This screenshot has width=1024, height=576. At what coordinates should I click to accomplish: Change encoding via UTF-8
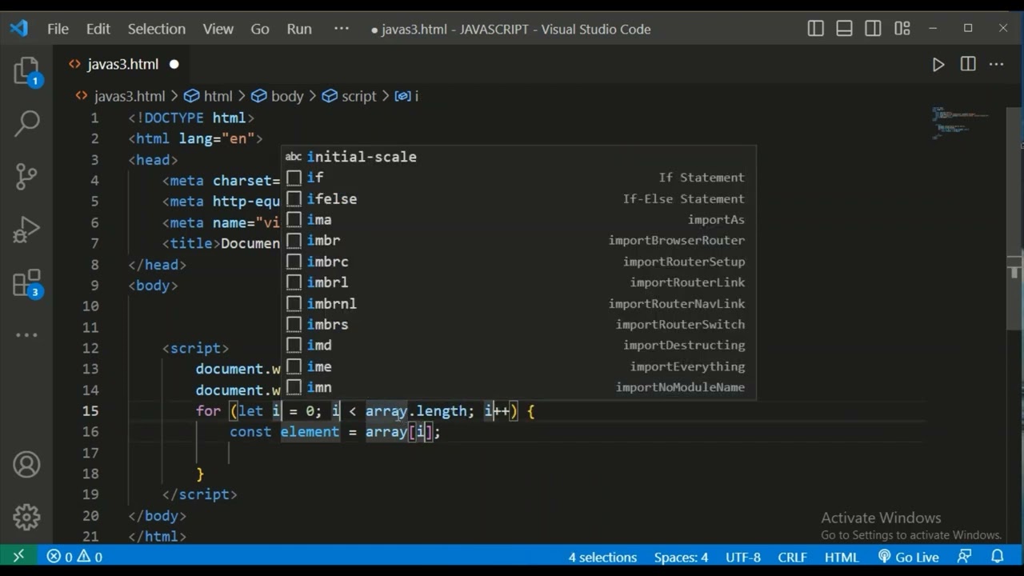(743, 557)
